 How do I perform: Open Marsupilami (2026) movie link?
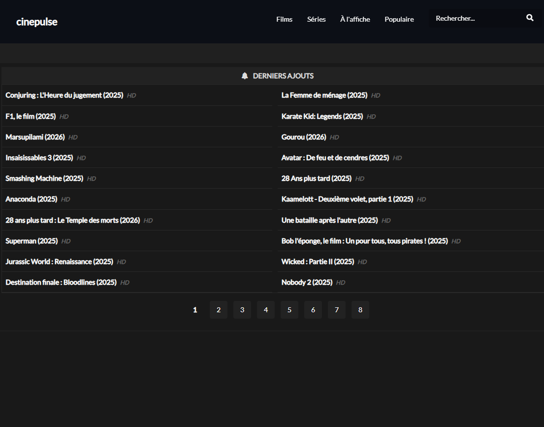click(x=35, y=137)
